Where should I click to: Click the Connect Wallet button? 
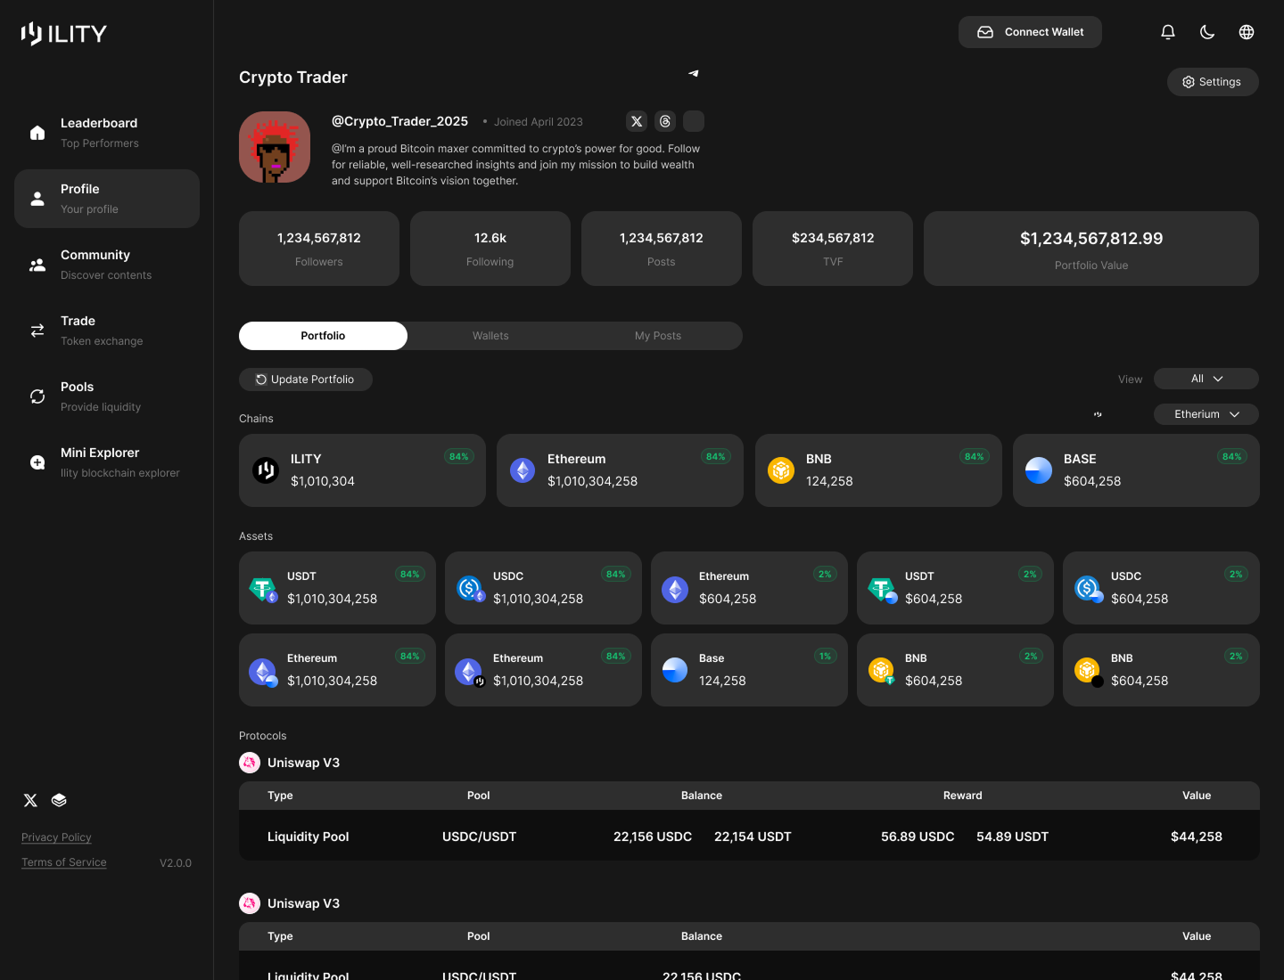coord(1030,32)
